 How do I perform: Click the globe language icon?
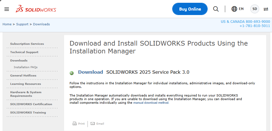click(x=234, y=9)
